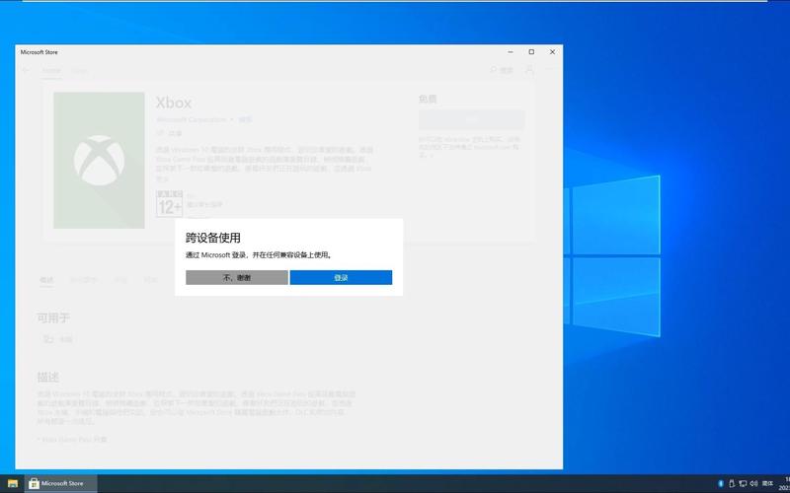Viewport: 790px width, 493px height.
Task: Click the USB safely-remove tray icon
Action: (x=732, y=483)
